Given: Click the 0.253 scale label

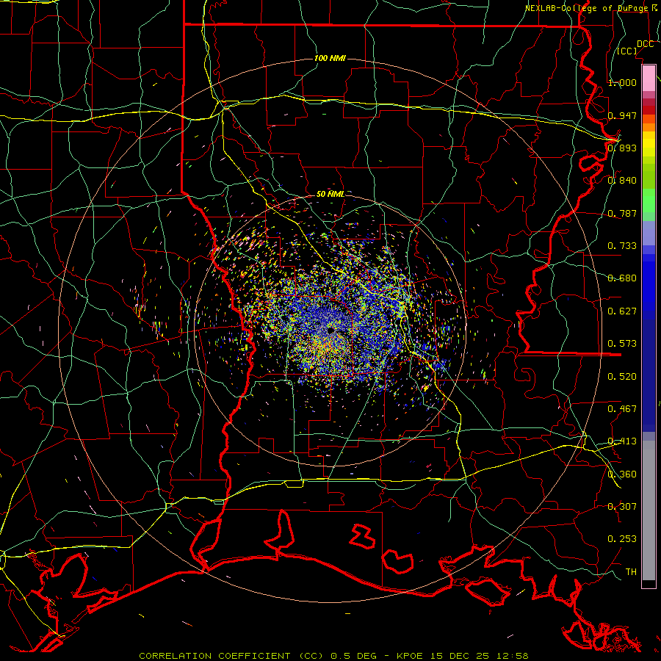Looking at the screenshot, I should click(x=622, y=539).
